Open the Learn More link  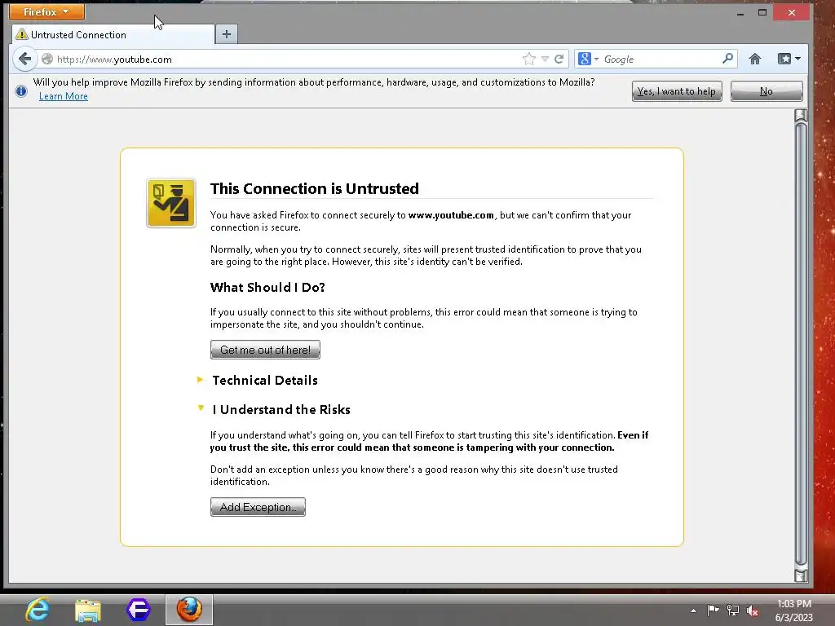click(x=64, y=96)
